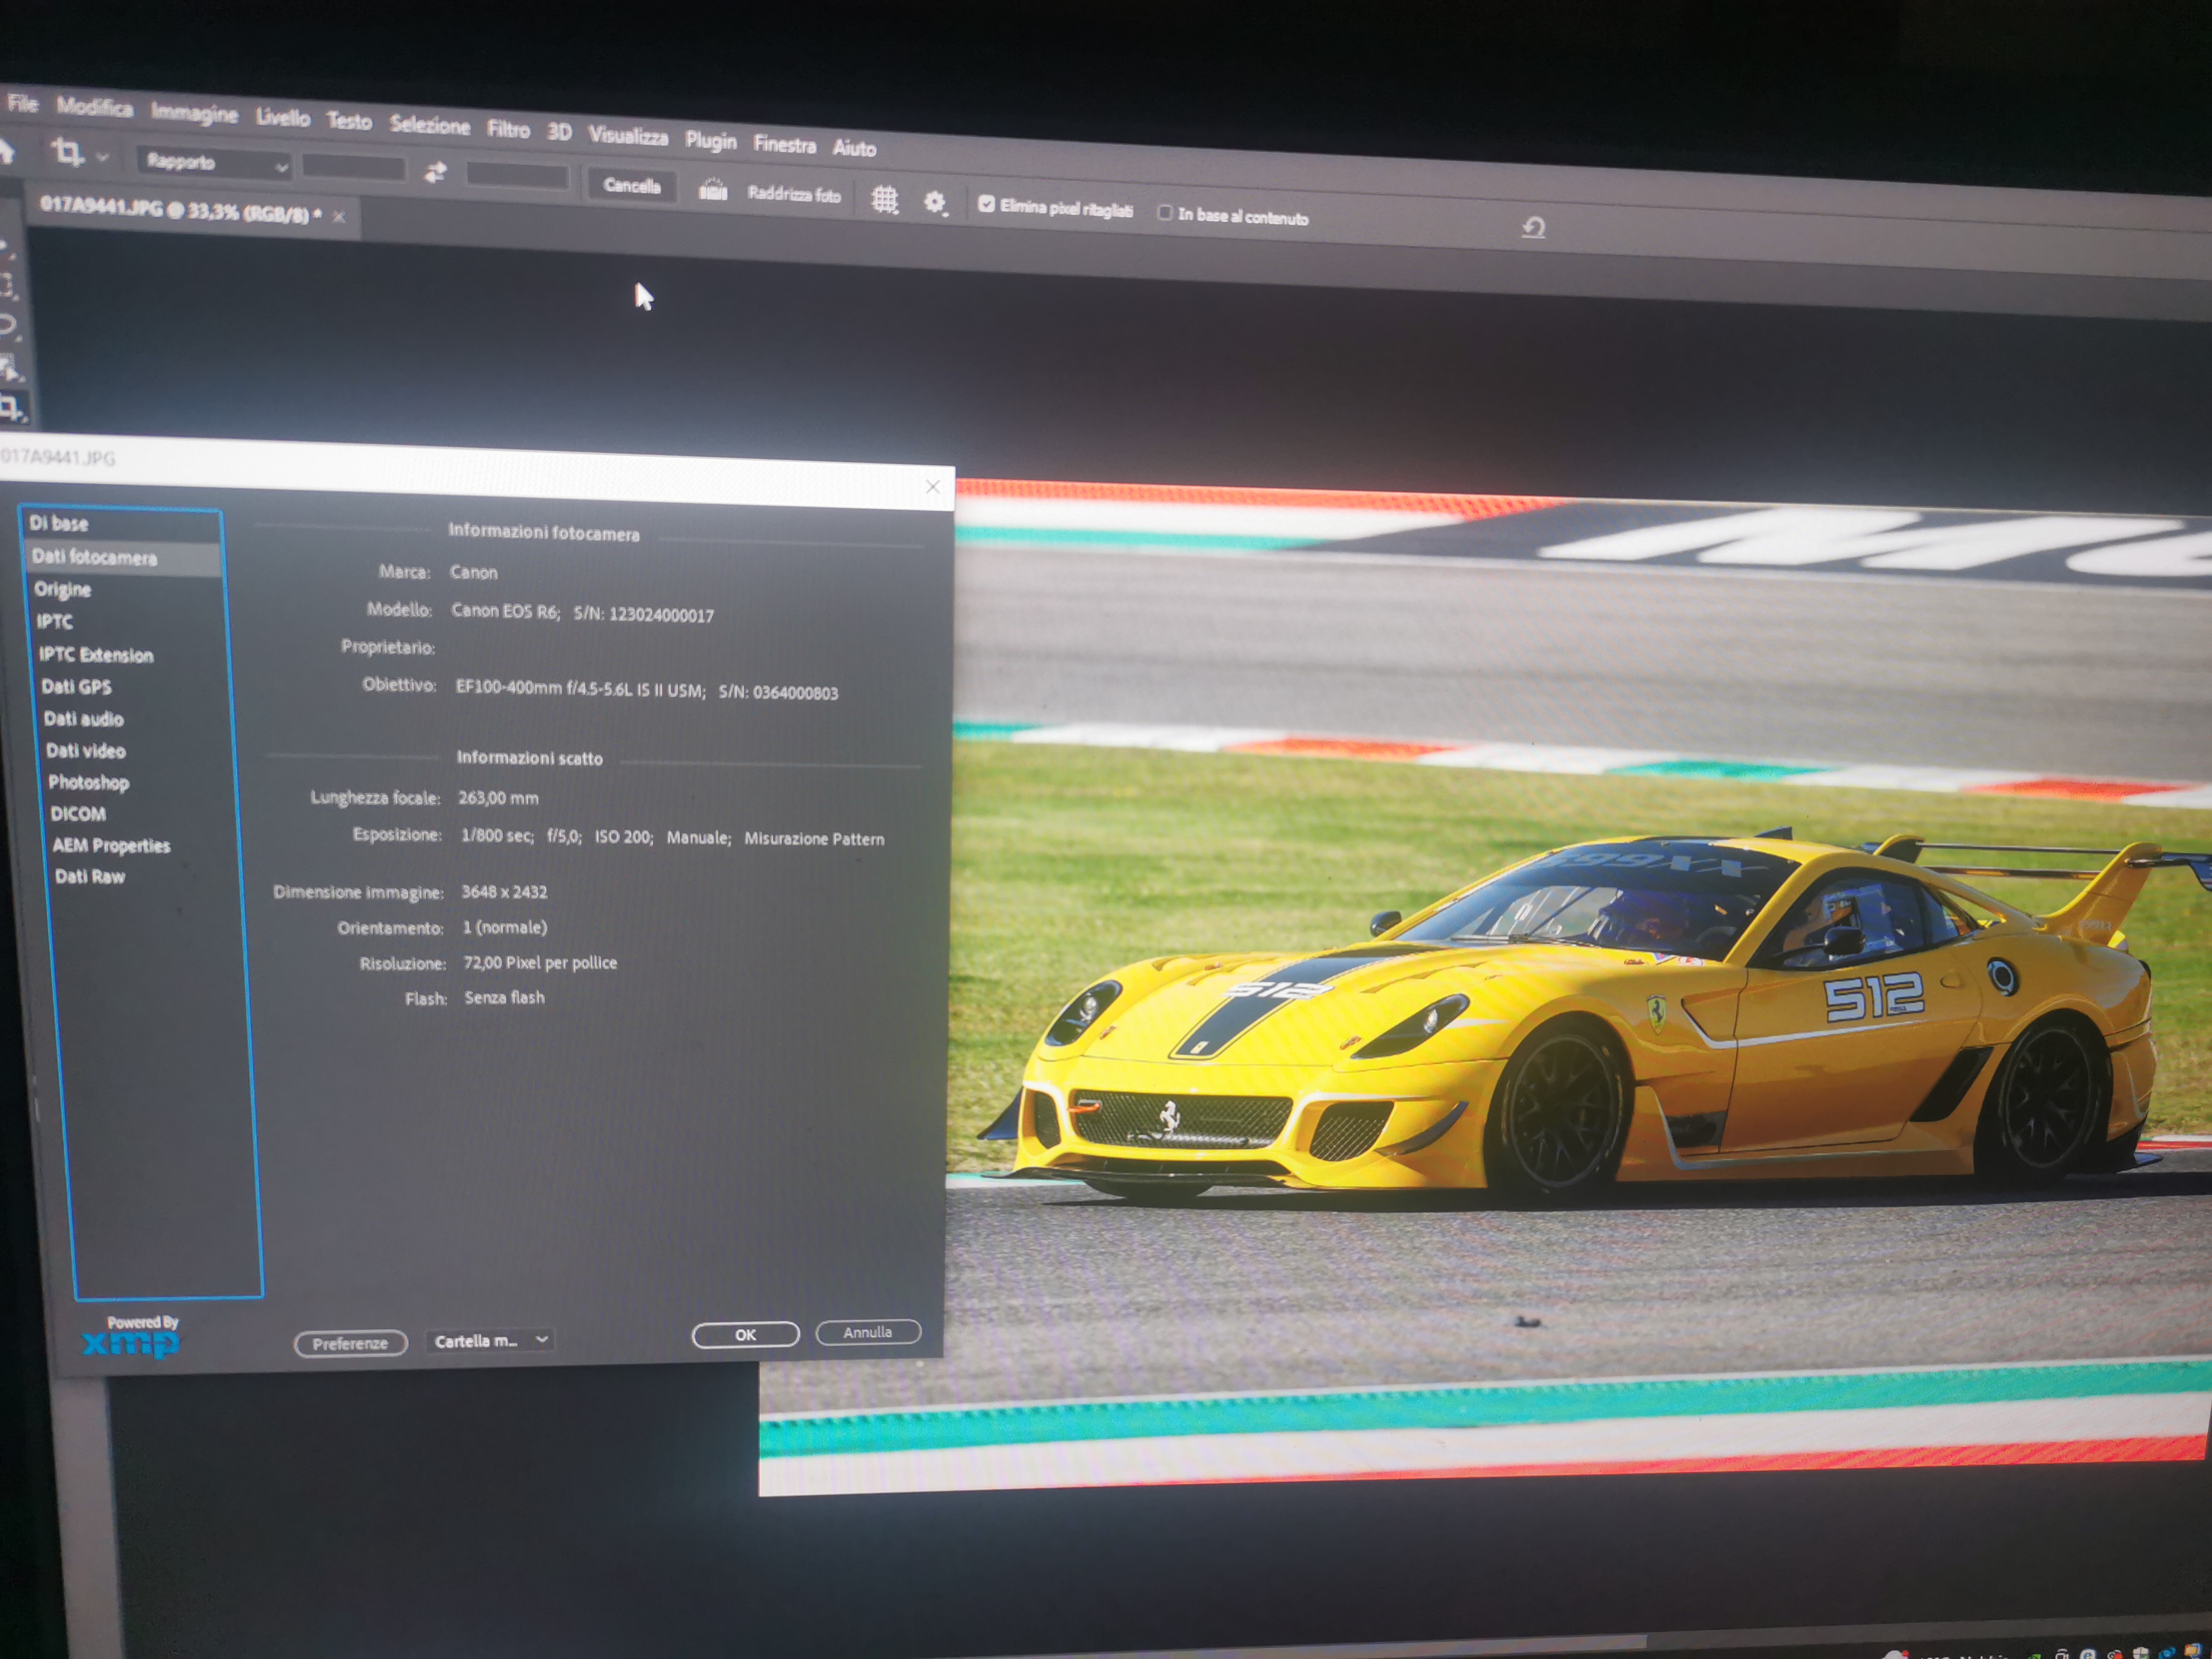Screen dimensions: 2212x1659
Task: Open the Cartella m... dropdown
Action: pyautogui.click(x=490, y=1340)
